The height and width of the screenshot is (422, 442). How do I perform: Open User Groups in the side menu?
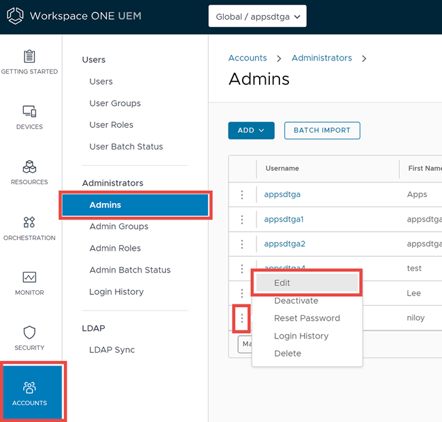coord(115,103)
